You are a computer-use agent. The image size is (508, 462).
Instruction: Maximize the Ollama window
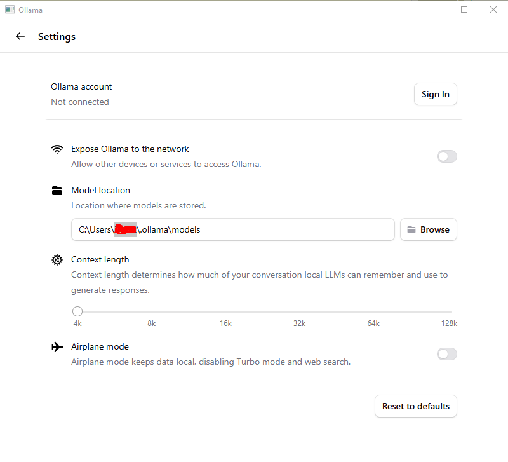coord(464,10)
